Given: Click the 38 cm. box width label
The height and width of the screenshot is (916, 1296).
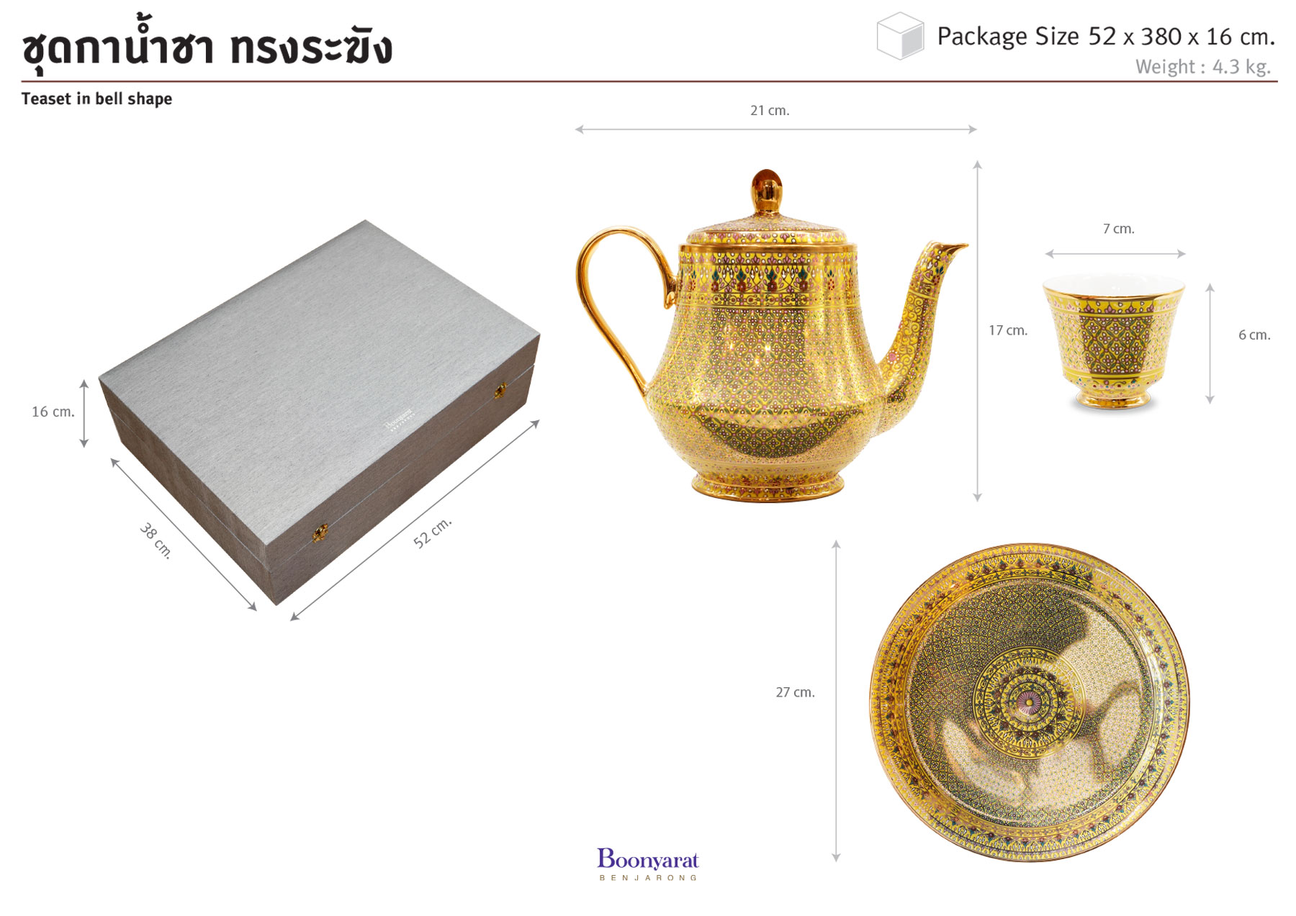Looking at the screenshot, I should tap(156, 540).
